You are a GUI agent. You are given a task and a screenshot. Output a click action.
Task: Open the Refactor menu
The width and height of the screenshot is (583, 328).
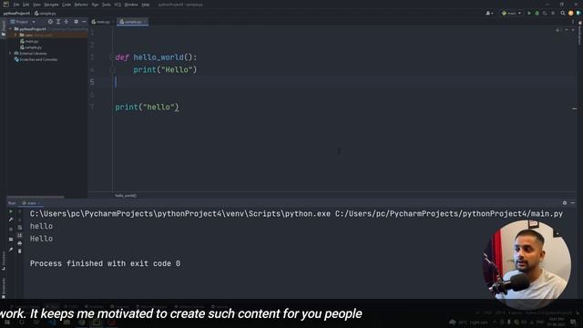[81, 5]
